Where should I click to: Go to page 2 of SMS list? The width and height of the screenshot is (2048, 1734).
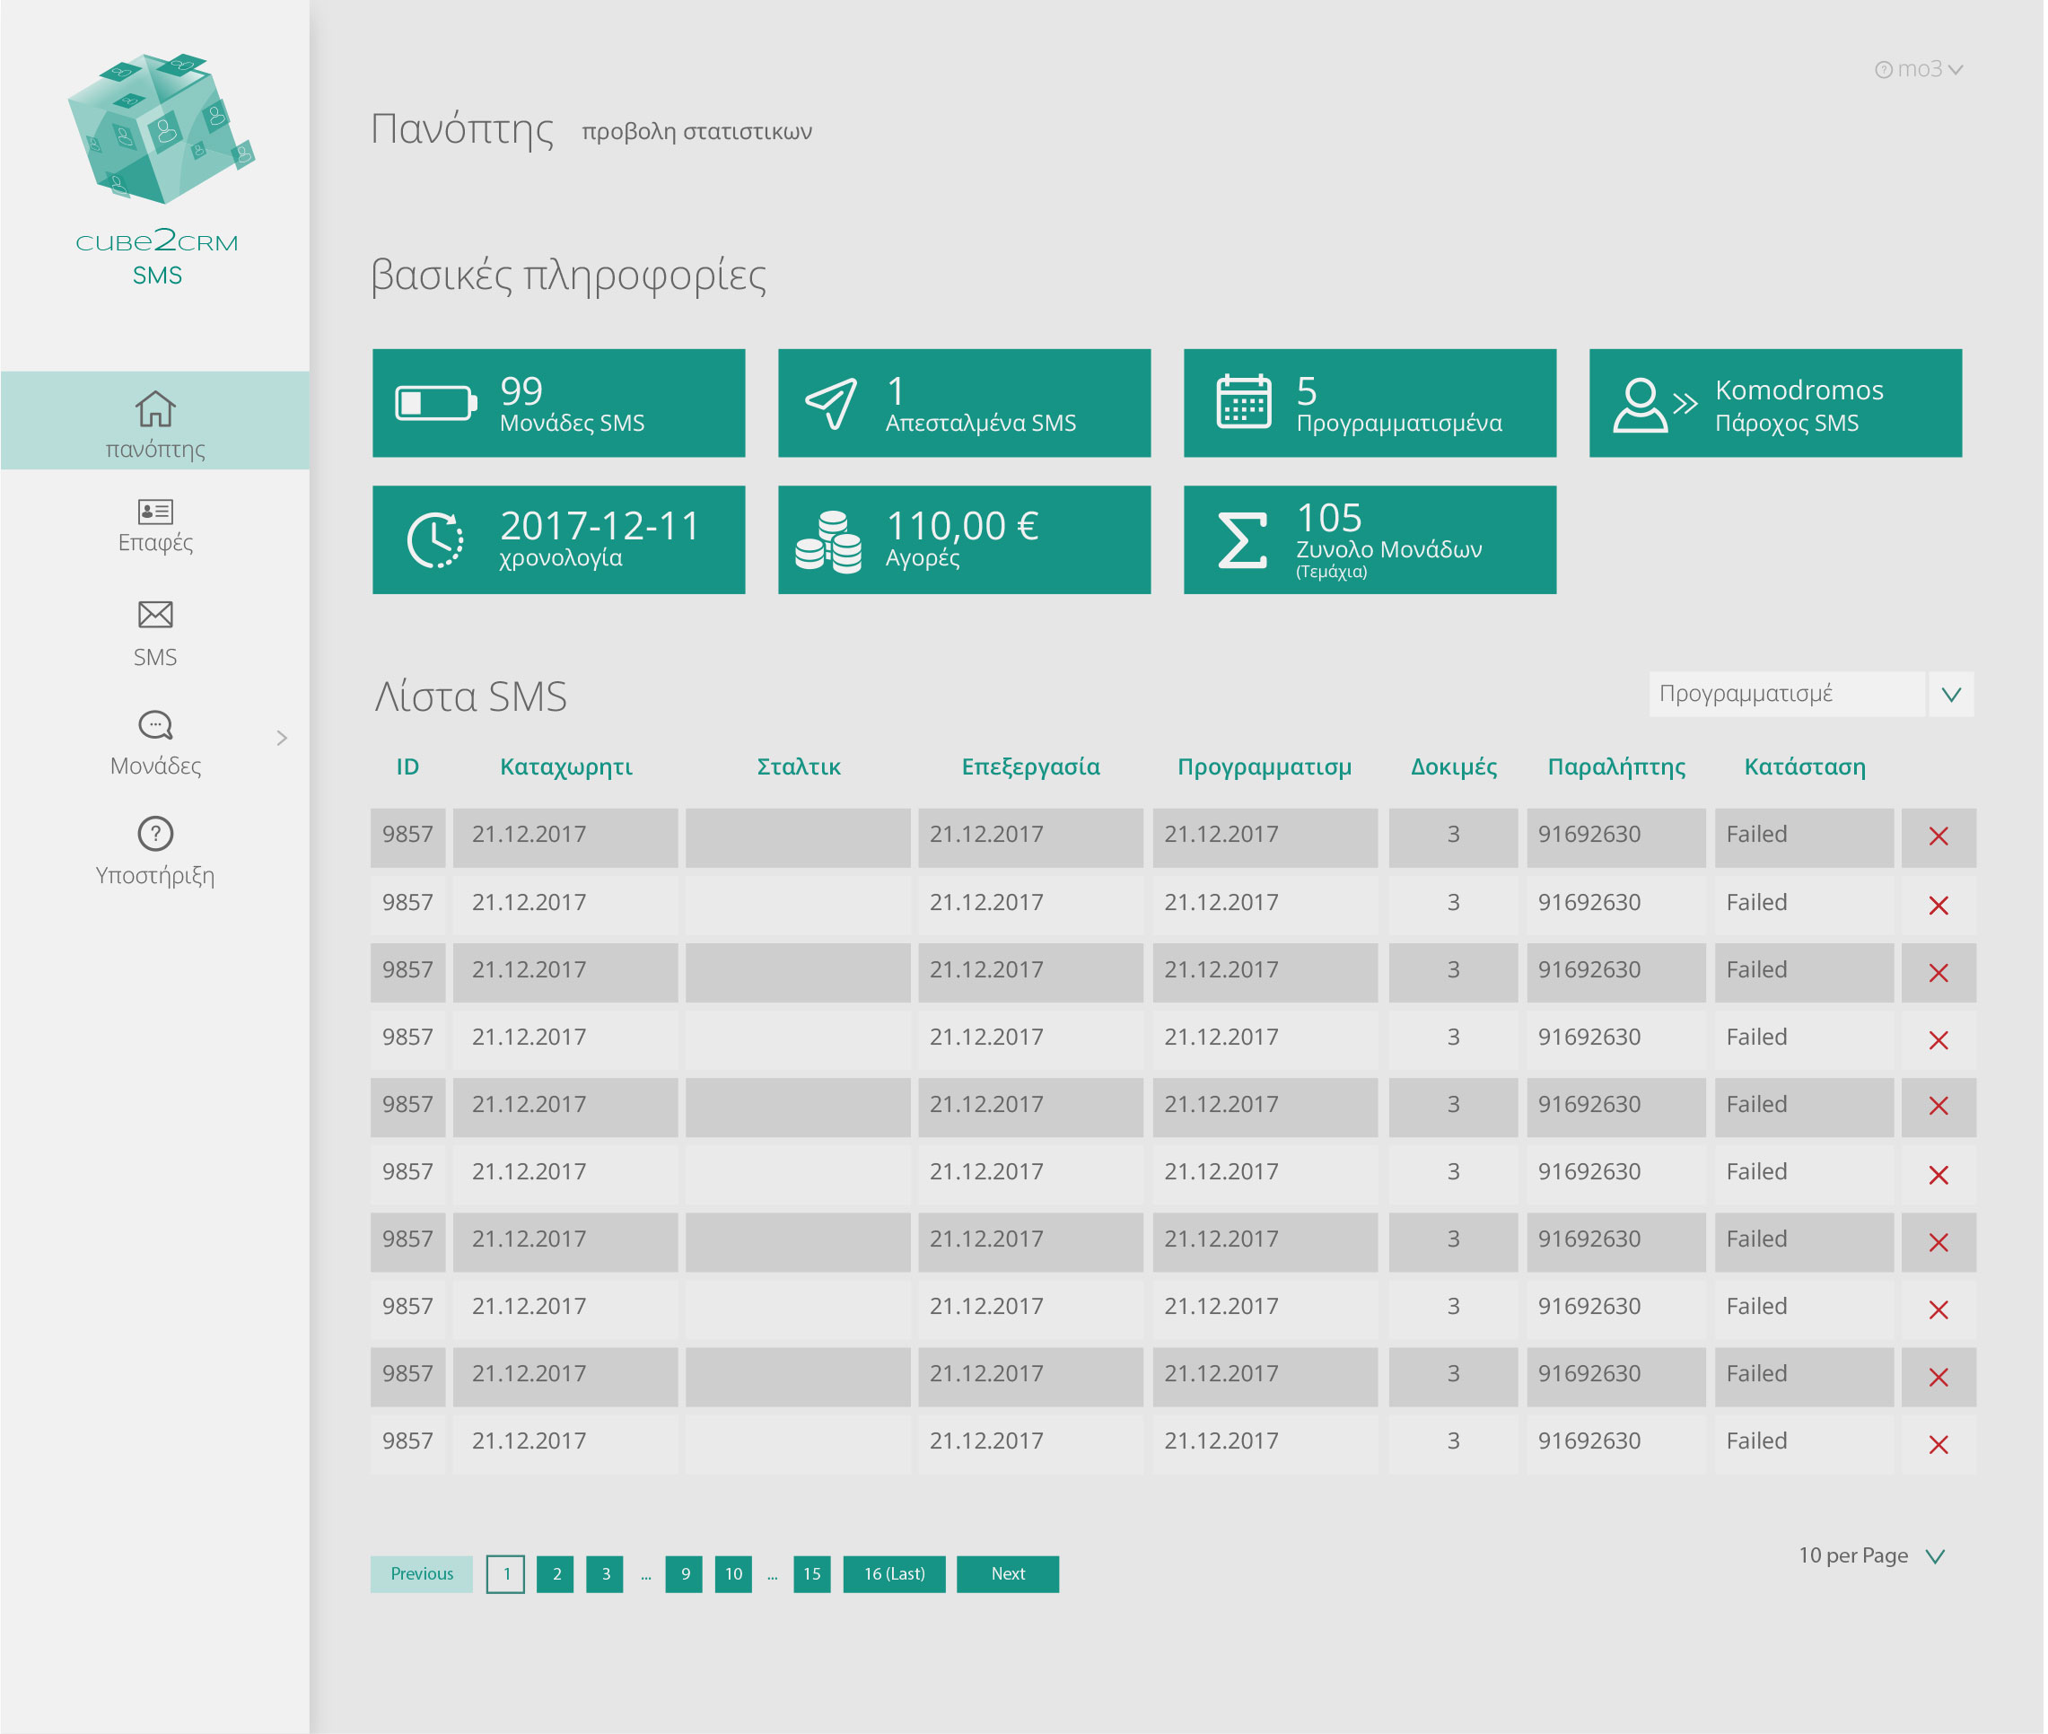[556, 1575]
